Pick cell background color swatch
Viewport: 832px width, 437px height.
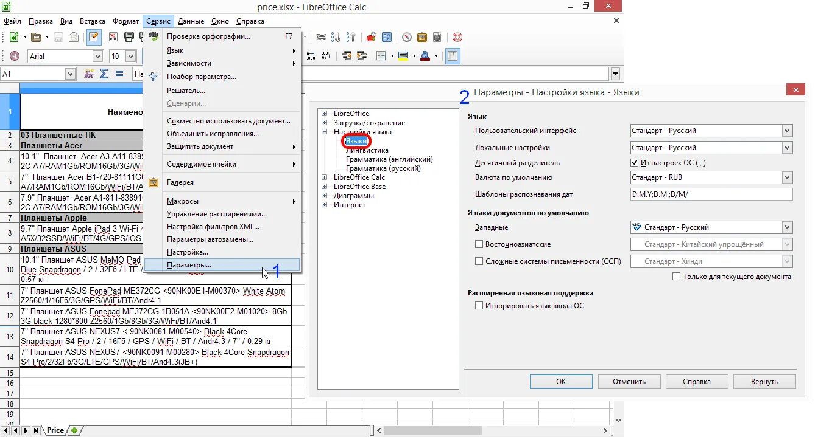[403, 56]
